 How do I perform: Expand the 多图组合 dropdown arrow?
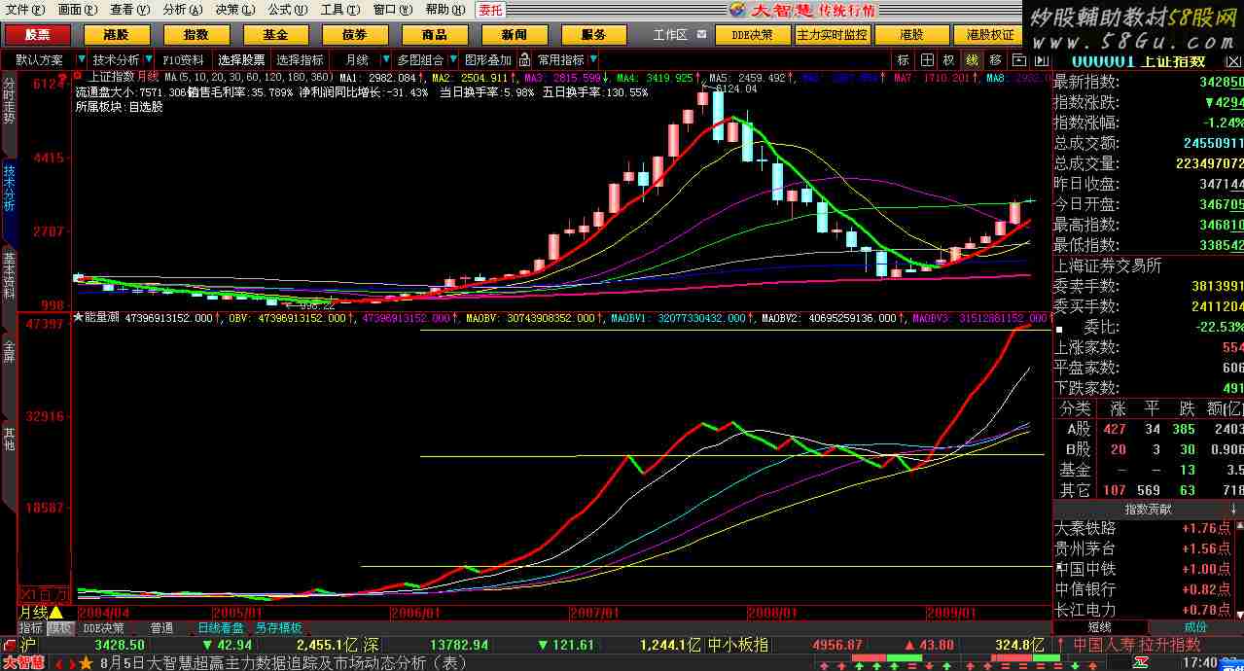[x=451, y=60]
